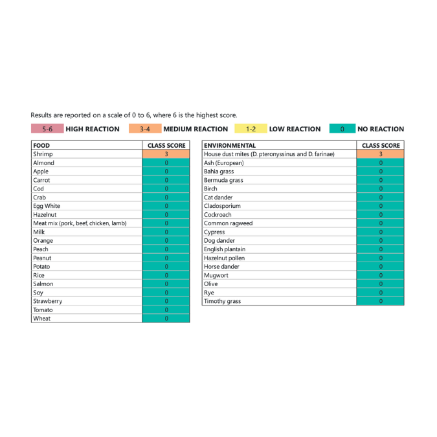Click the yellow 1-2 low reaction swatch
Image resolution: width=437 pixels, height=437 pixels.
click(x=251, y=129)
